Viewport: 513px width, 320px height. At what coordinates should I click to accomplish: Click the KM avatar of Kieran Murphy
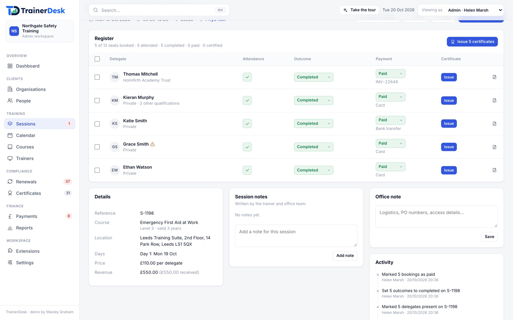point(115,100)
